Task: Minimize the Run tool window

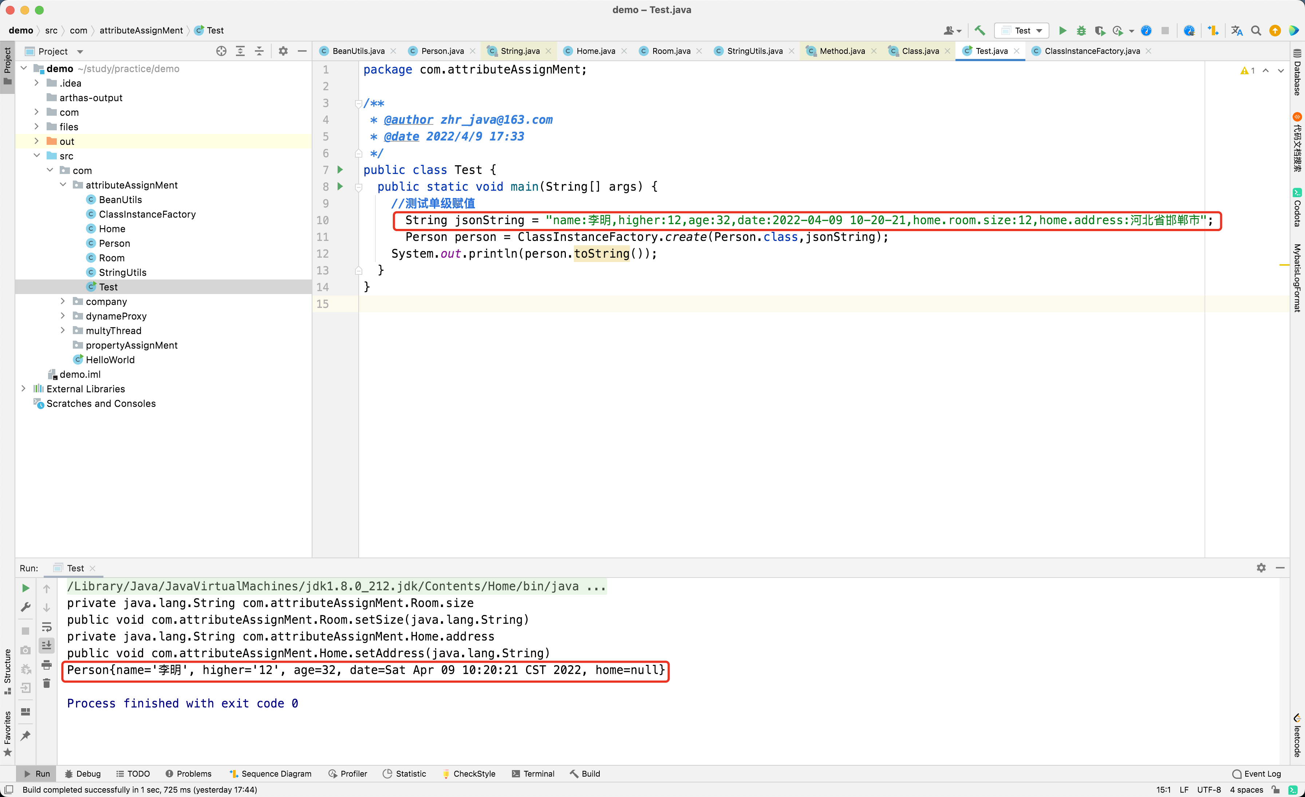Action: [x=1280, y=567]
